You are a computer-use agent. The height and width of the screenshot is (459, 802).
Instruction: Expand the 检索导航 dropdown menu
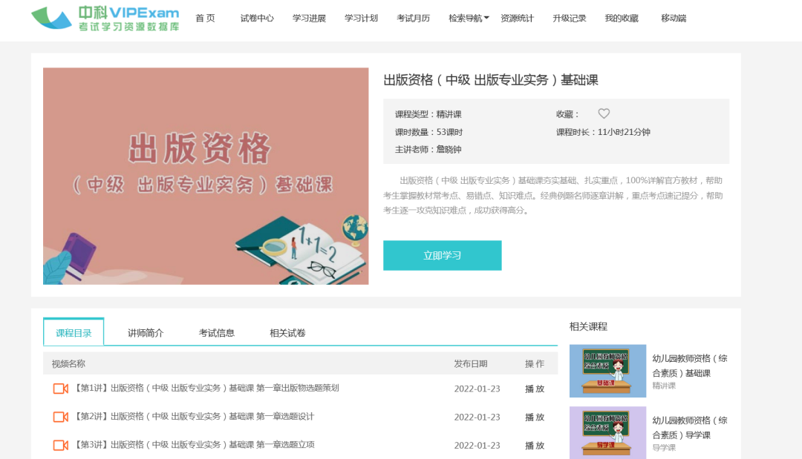[x=469, y=18]
